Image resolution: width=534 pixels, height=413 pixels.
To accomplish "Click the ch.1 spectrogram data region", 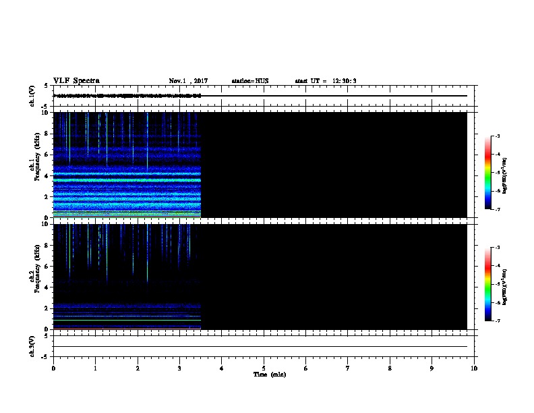I will tap(127, 165).
